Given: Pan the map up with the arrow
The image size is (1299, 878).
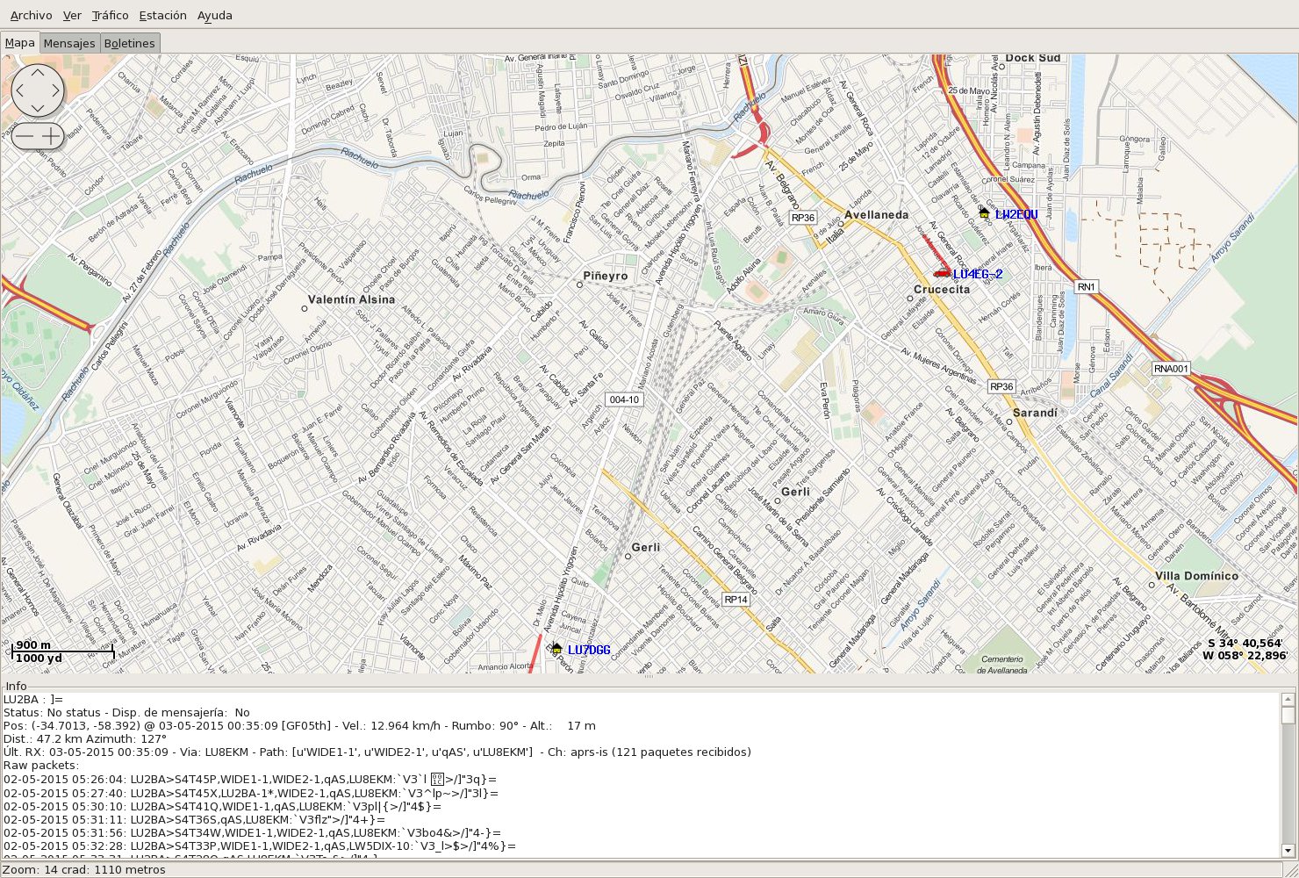Looking at the screenshot, I should click(x=38, y=73).
